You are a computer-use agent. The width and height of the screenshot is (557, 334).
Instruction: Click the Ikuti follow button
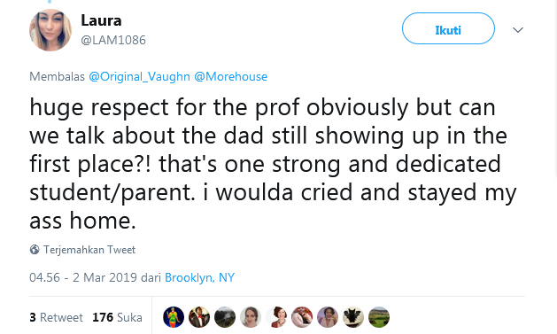coord(448,28)
